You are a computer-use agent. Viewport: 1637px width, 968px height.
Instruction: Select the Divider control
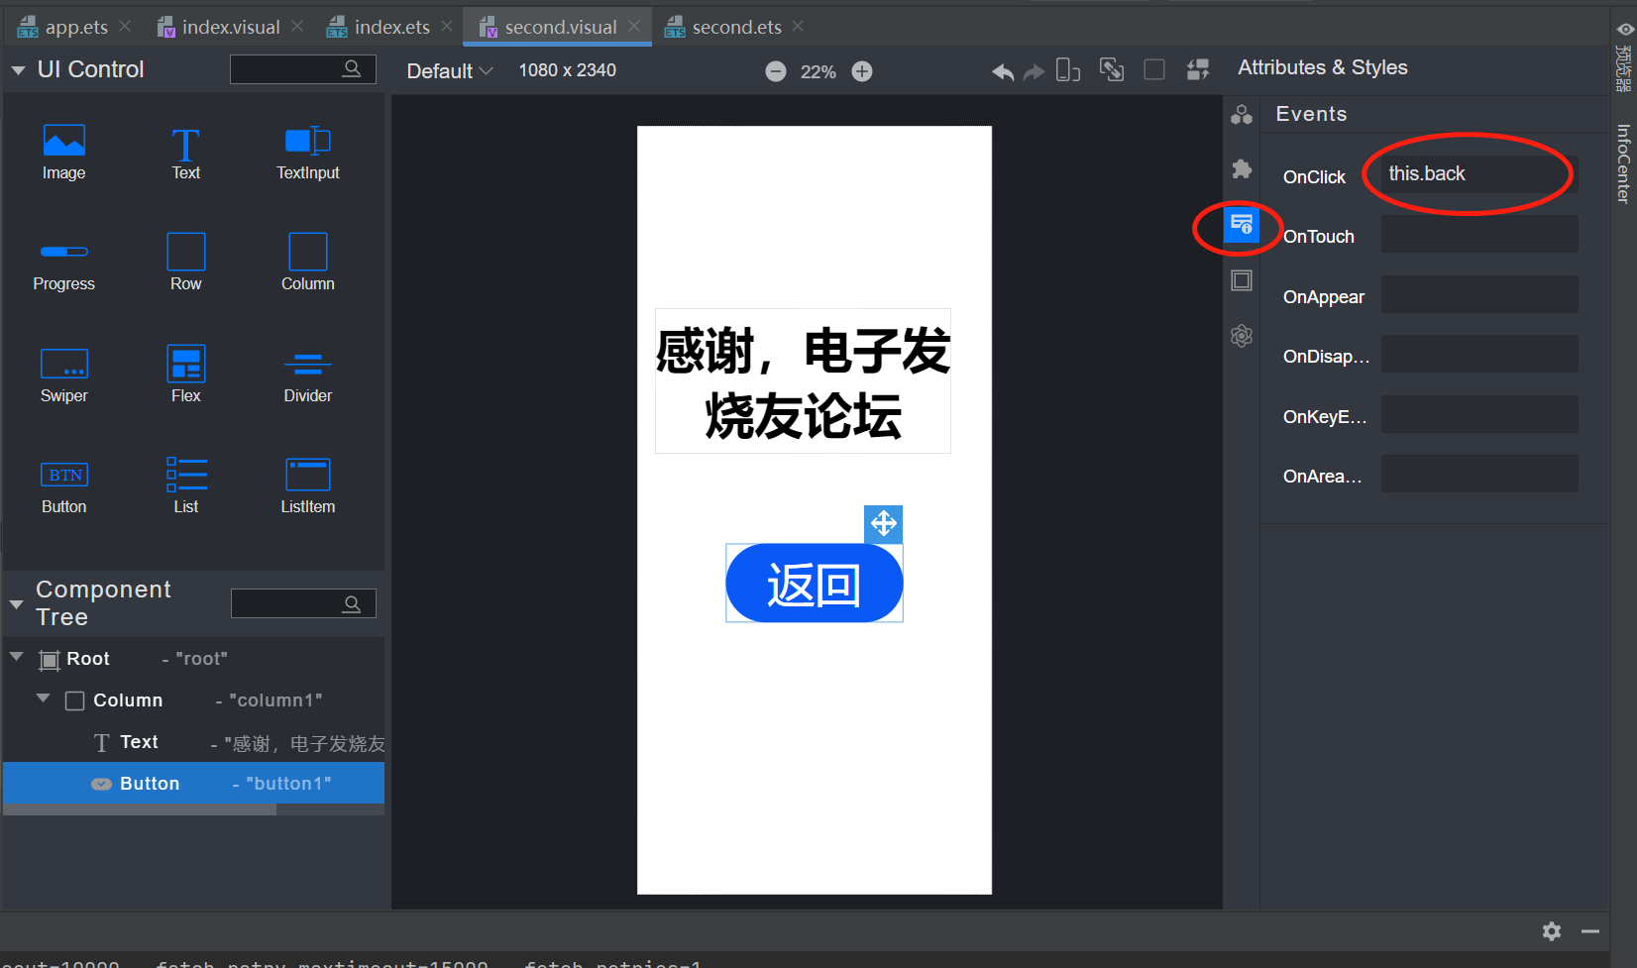pyautogui.click(x=307, y=376)
